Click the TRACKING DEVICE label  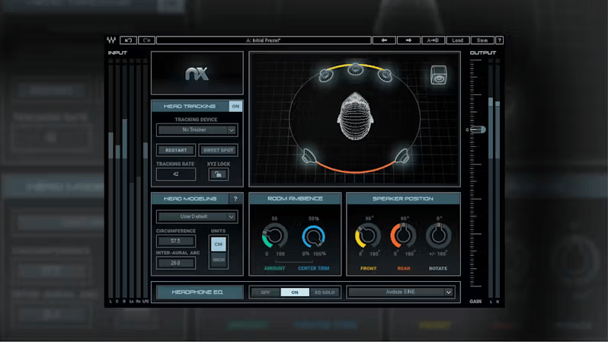click(196, 120)
